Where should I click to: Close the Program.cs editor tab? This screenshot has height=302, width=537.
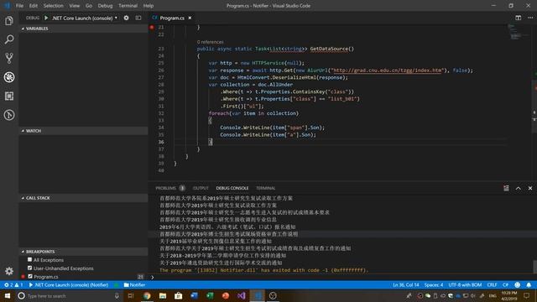click(x=190, y=18)
